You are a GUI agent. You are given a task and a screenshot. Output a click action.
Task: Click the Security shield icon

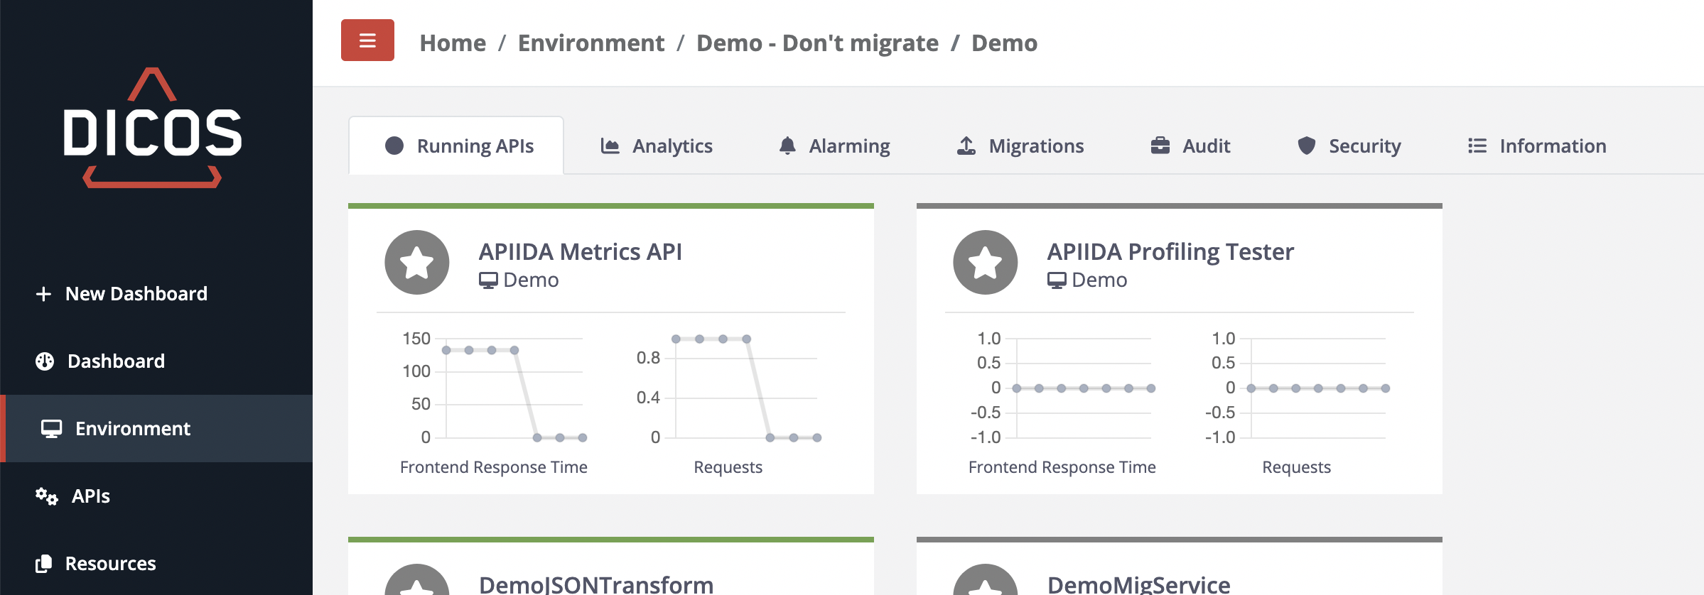pos(1306,146)
